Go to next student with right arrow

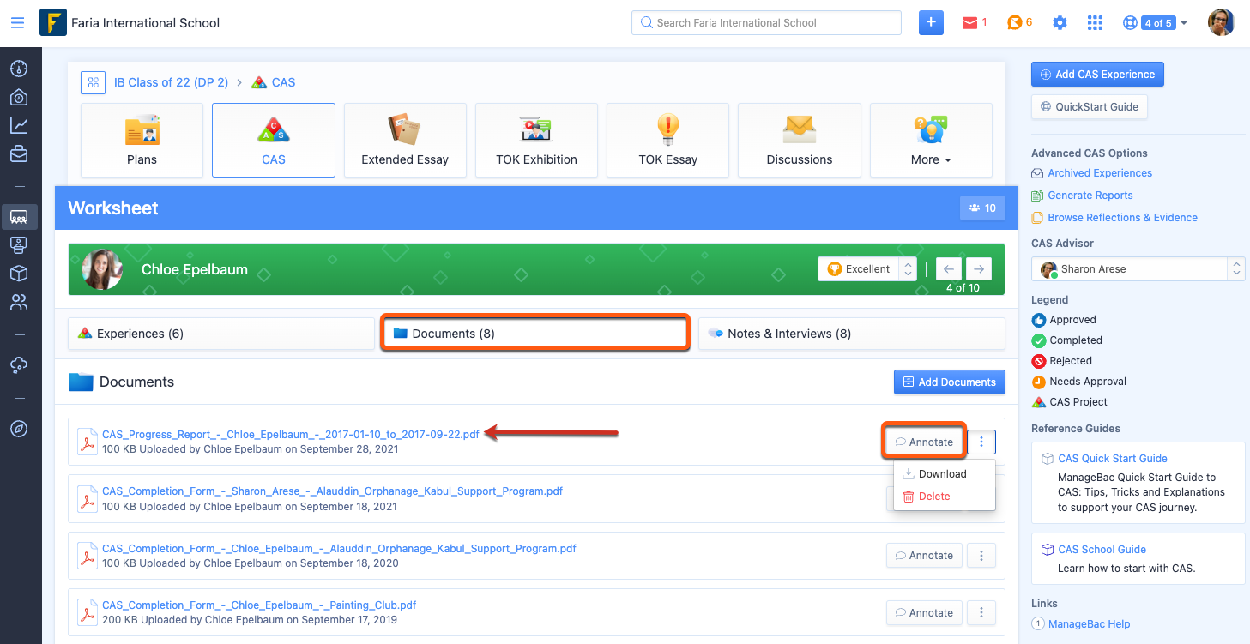click(978, 269)
